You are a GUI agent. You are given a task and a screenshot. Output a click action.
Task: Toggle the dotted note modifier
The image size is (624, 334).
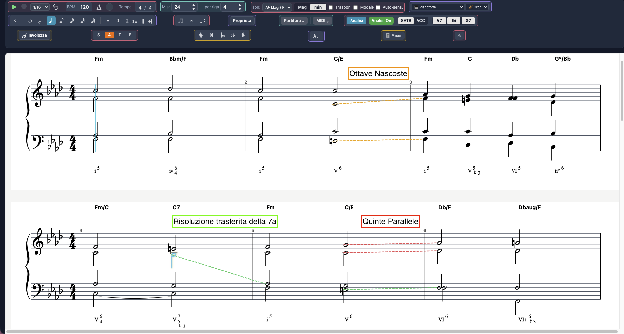tap(108, 21)
